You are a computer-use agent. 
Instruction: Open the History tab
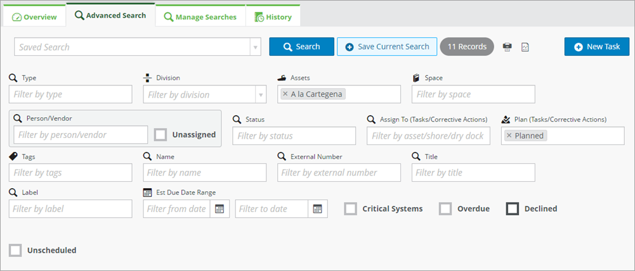(273, 17)
